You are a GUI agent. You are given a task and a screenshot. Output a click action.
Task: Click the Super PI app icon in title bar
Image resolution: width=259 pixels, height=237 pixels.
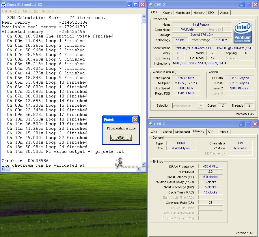(x=3, y=4)
